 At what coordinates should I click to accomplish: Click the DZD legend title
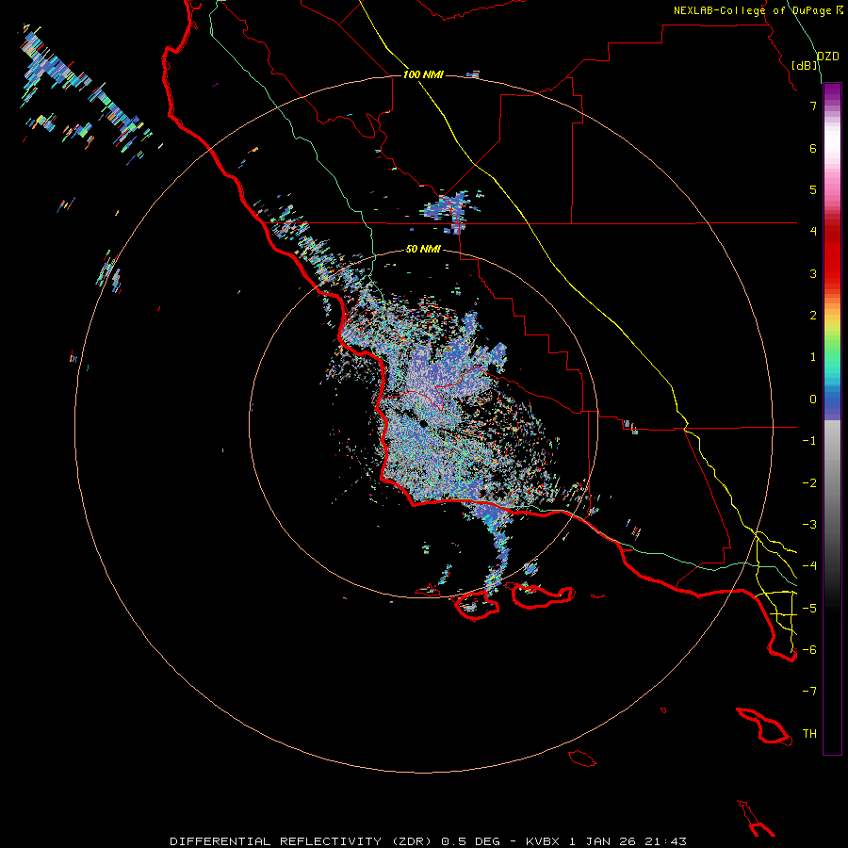pos(828,57)
